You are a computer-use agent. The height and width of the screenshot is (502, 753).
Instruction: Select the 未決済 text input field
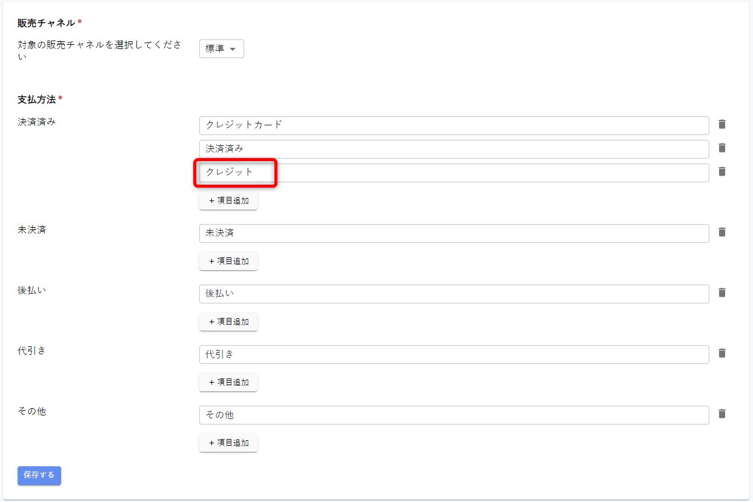(454, 233)
